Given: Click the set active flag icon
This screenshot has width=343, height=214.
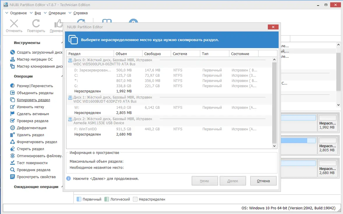Looking at the screenshot, I should tap(13, 114).
